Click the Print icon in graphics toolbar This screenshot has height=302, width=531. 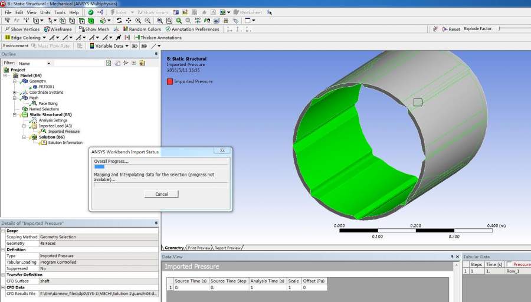point(226,21)
